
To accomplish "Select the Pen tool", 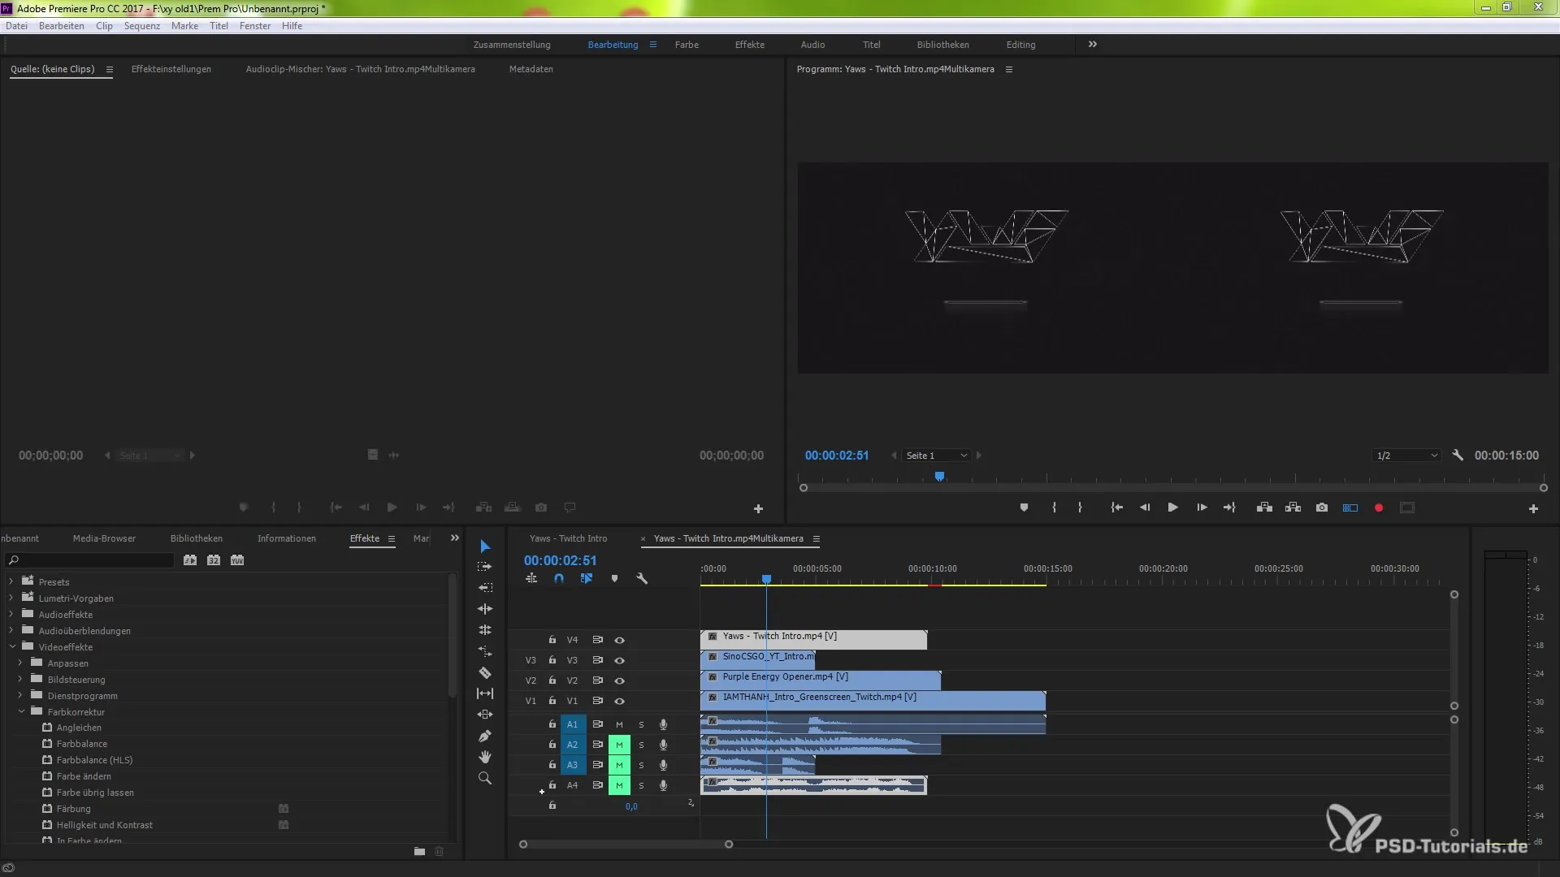I will click(x=485, y=736).
